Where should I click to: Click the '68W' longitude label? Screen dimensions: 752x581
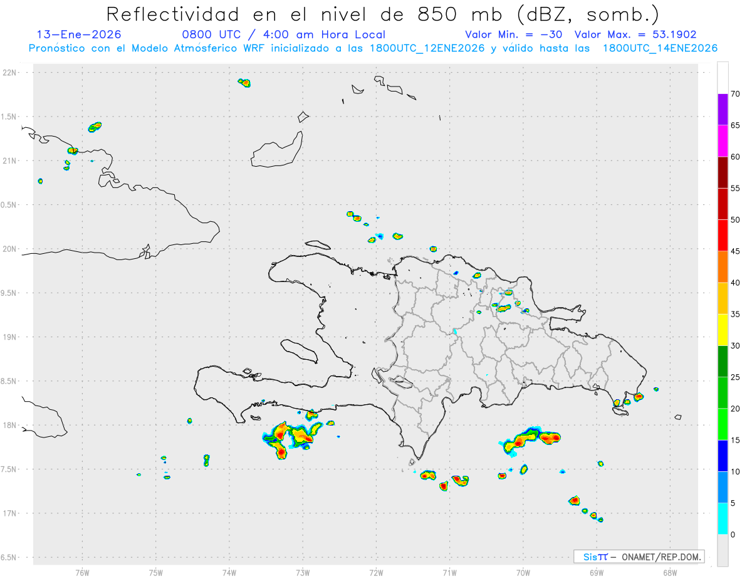tap(670, 573)
